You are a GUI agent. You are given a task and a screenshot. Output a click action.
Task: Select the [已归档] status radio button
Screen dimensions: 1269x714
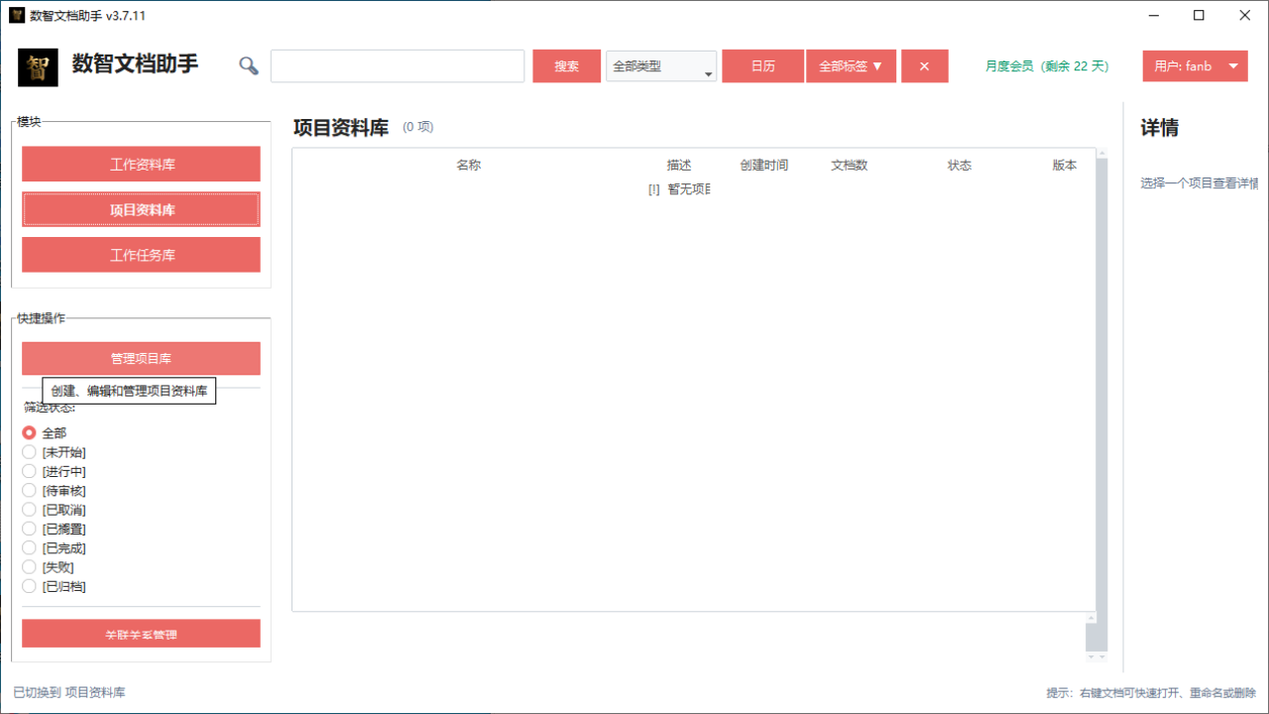29,586
